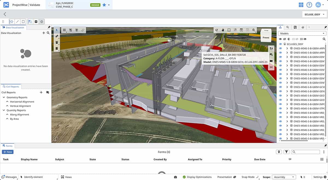Collapse the Geometry Reports tree node
The width and height of the screenshot is (328, 180).
pyautogui.click(x=4, y=97)
